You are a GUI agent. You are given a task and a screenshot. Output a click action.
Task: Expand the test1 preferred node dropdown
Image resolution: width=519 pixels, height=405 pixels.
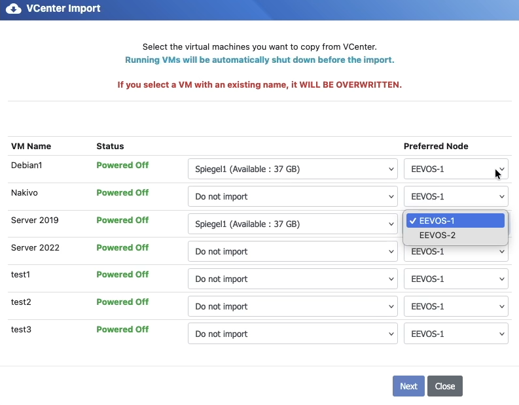click(456, 279)
